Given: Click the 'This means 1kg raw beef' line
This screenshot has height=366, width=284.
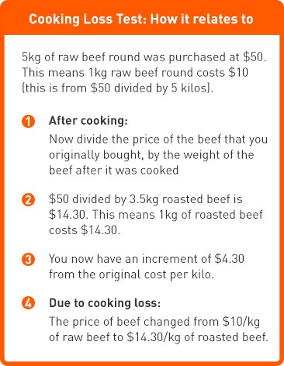Looking at the screenshot, I should pos(135,73).
